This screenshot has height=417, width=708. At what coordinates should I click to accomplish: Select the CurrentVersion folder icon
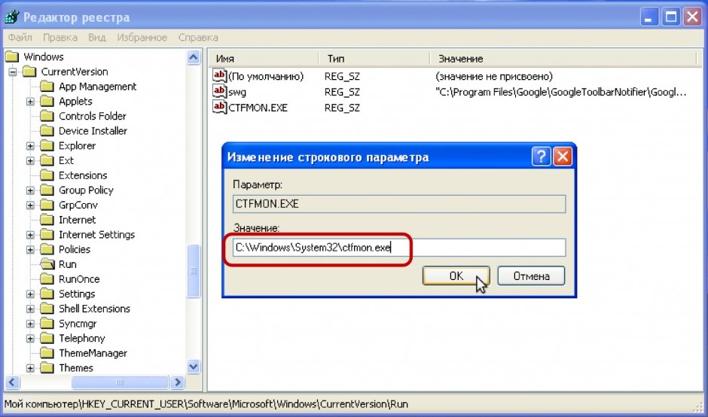pyautogui.click(x=29, y=72)
